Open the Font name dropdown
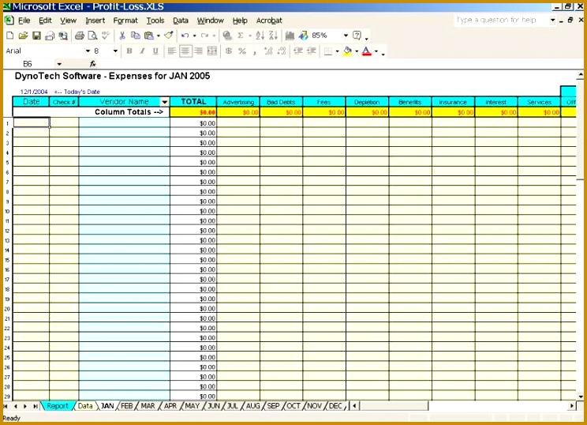The width and height of the screenshot is (587, 425). 88,51
